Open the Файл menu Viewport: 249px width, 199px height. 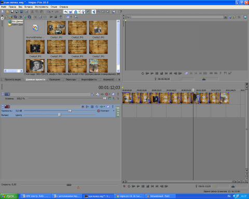pos(4,7)
